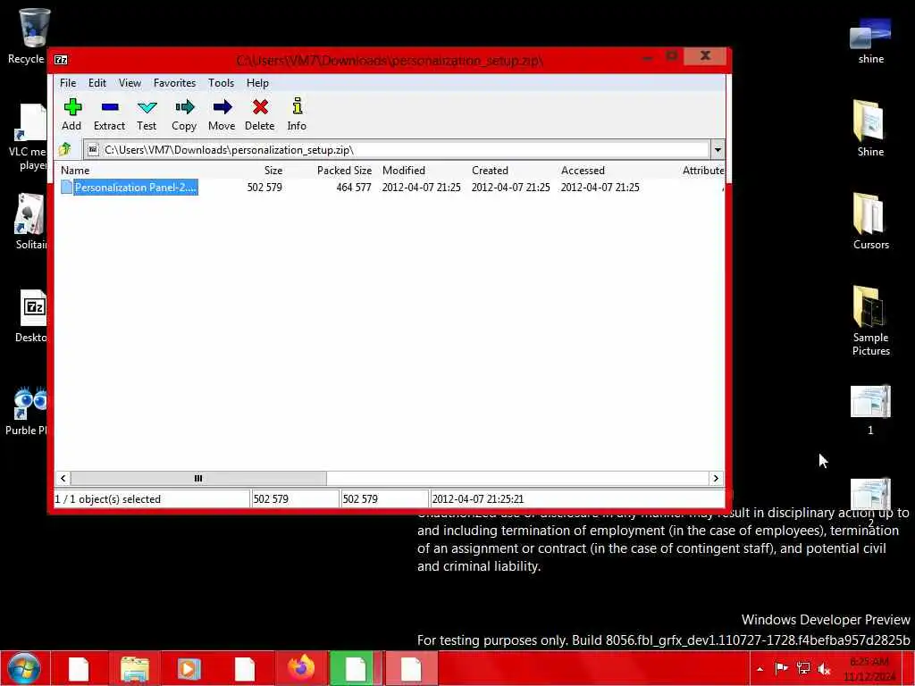Image resolution: width=915 pixels, height=686 pixels.
Task: Open Firefox from the taskbar
Action: point(301,668)
